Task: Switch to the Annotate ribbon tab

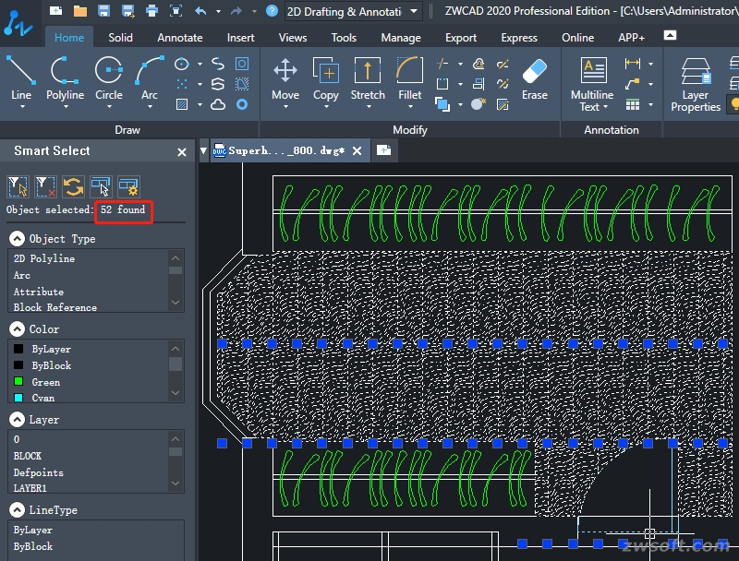Action: (179, 38)
